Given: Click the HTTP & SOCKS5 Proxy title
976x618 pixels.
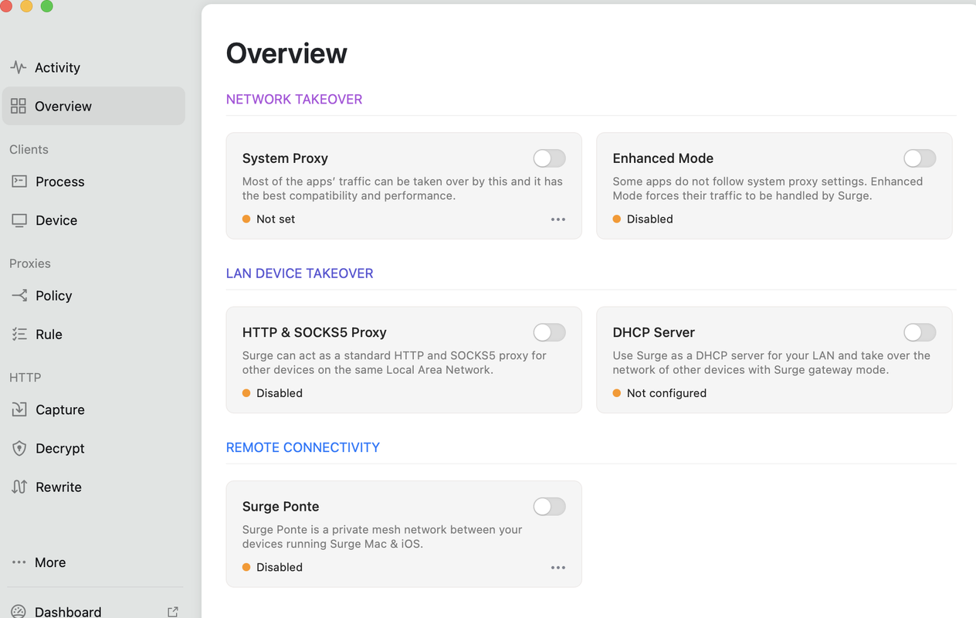Looking at the screenshot, I should pos(314,332).
